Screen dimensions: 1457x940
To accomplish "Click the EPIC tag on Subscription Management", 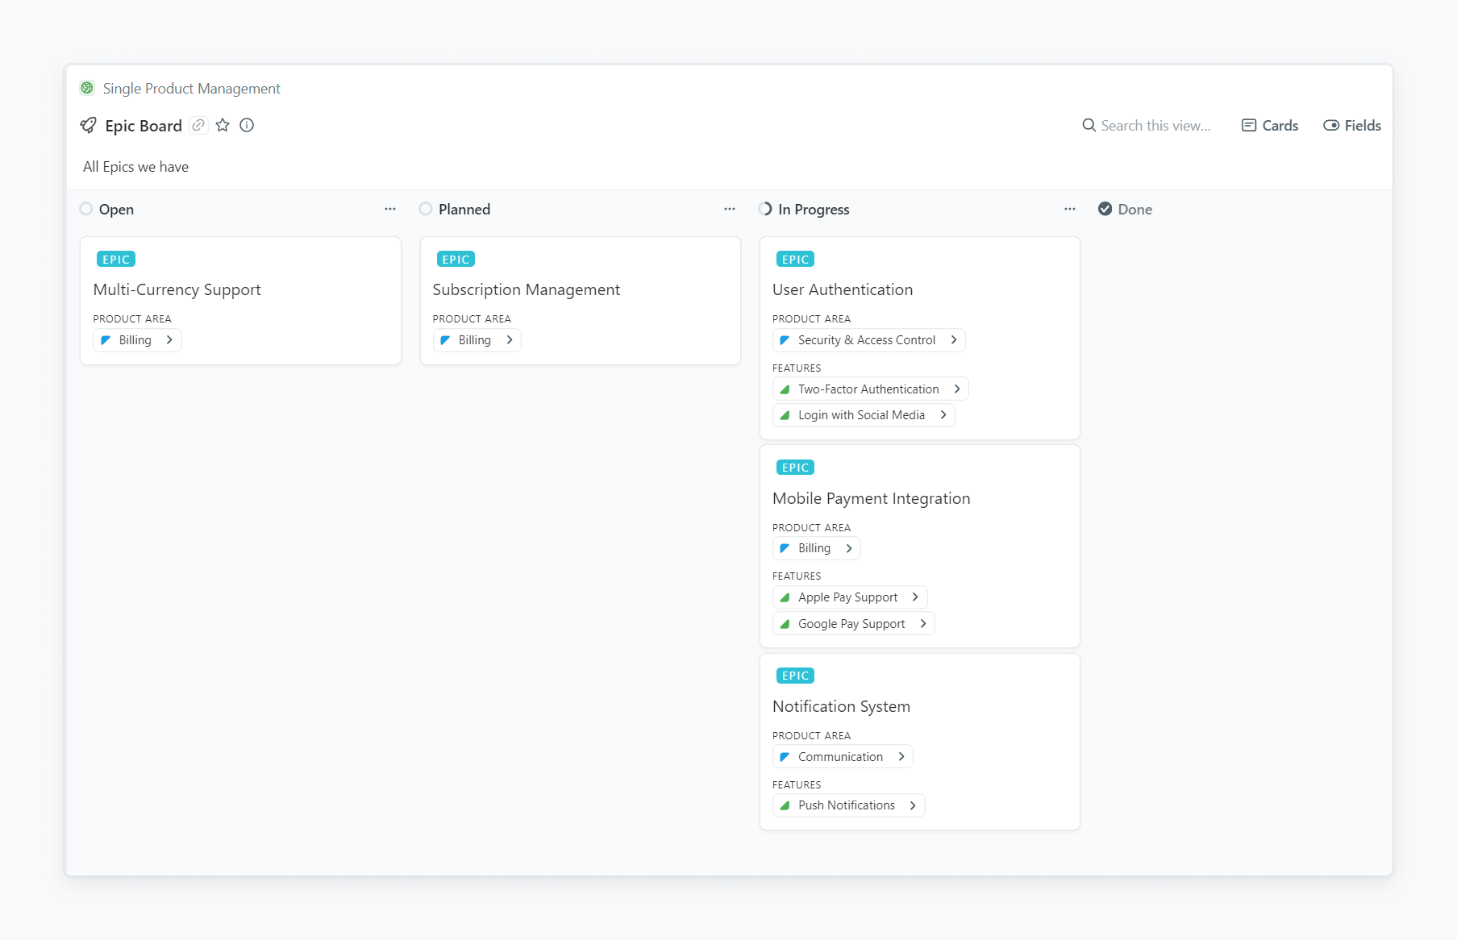I will [x=456, y=259].
